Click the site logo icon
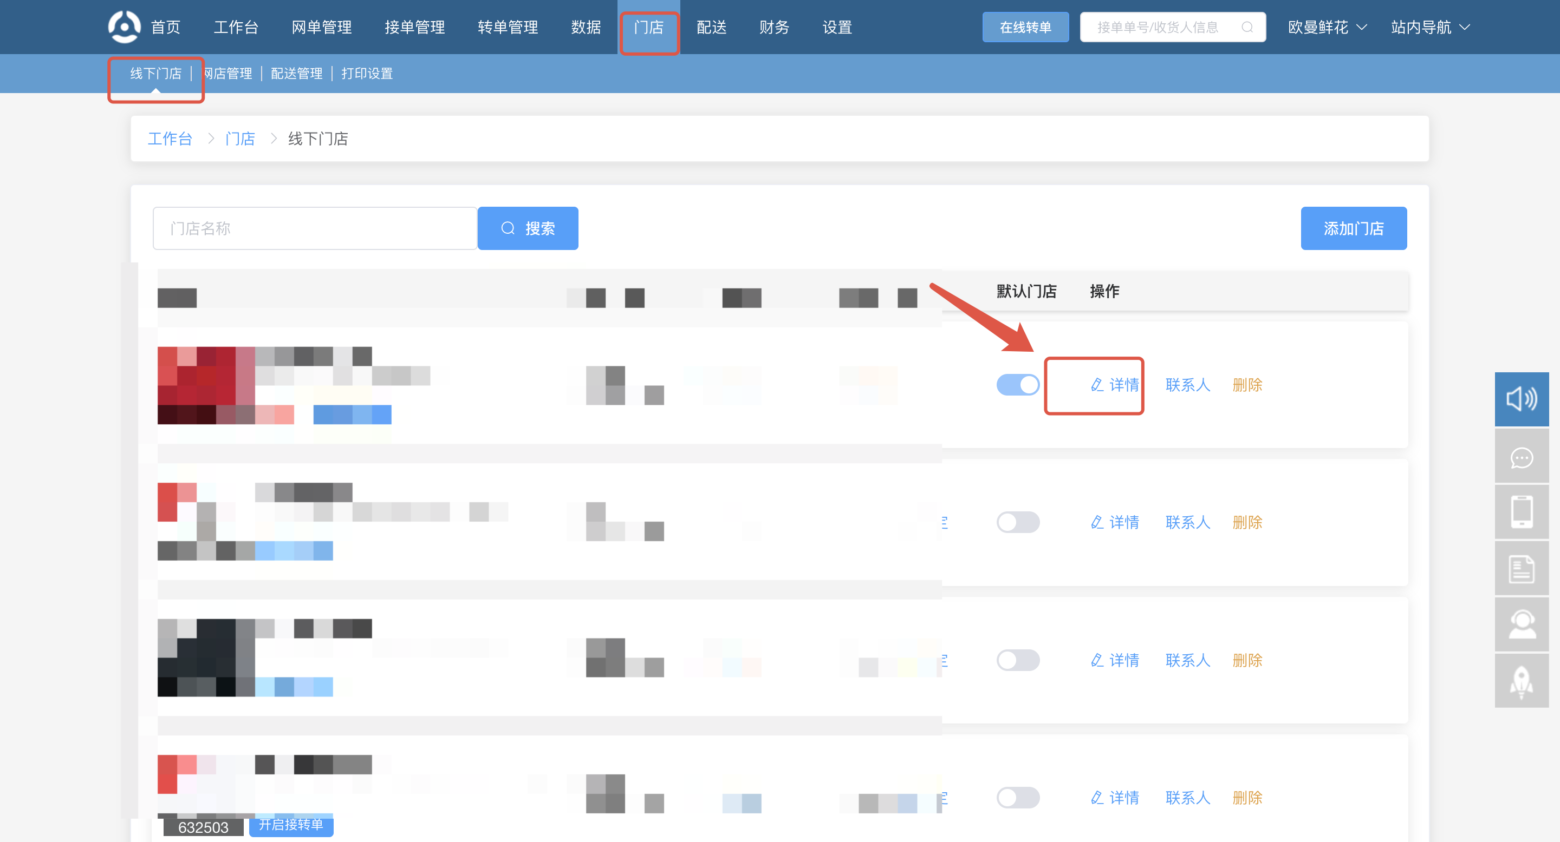This screenshot has width=1560, height=842. (124, 27)
